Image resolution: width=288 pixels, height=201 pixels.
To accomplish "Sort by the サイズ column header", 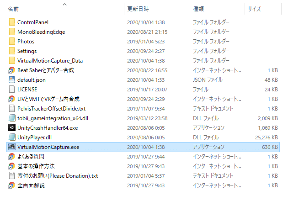I will (x=254, y=9).
